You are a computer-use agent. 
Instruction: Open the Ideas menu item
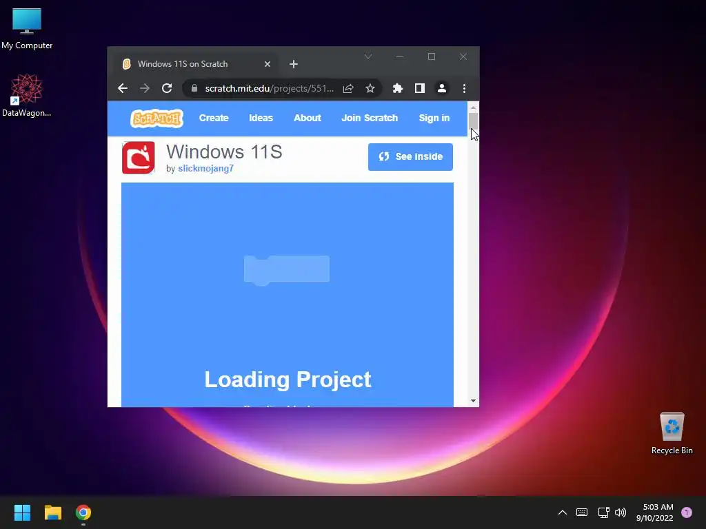261,118
